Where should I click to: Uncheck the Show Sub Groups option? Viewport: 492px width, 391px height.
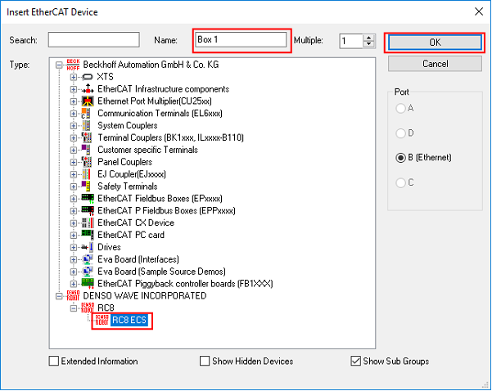(354, 361)
